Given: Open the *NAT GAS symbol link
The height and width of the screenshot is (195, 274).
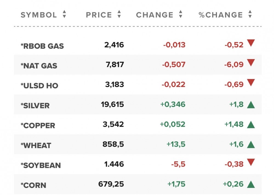Looking at the screenshot, I should [39, 66].
